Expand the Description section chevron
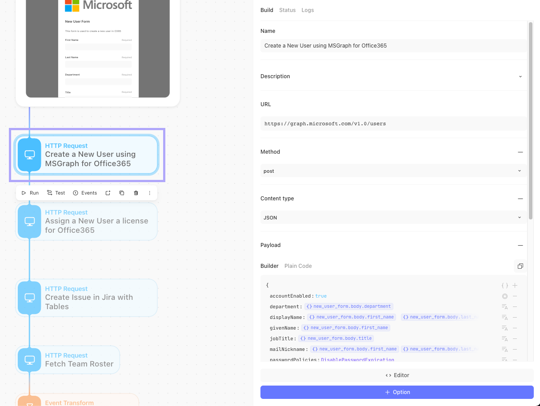The width and height of the screenshot is (540, 406). (520, 76)
